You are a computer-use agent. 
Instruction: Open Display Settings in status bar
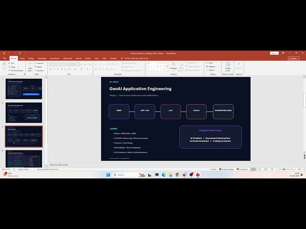(x=226, y=169)
